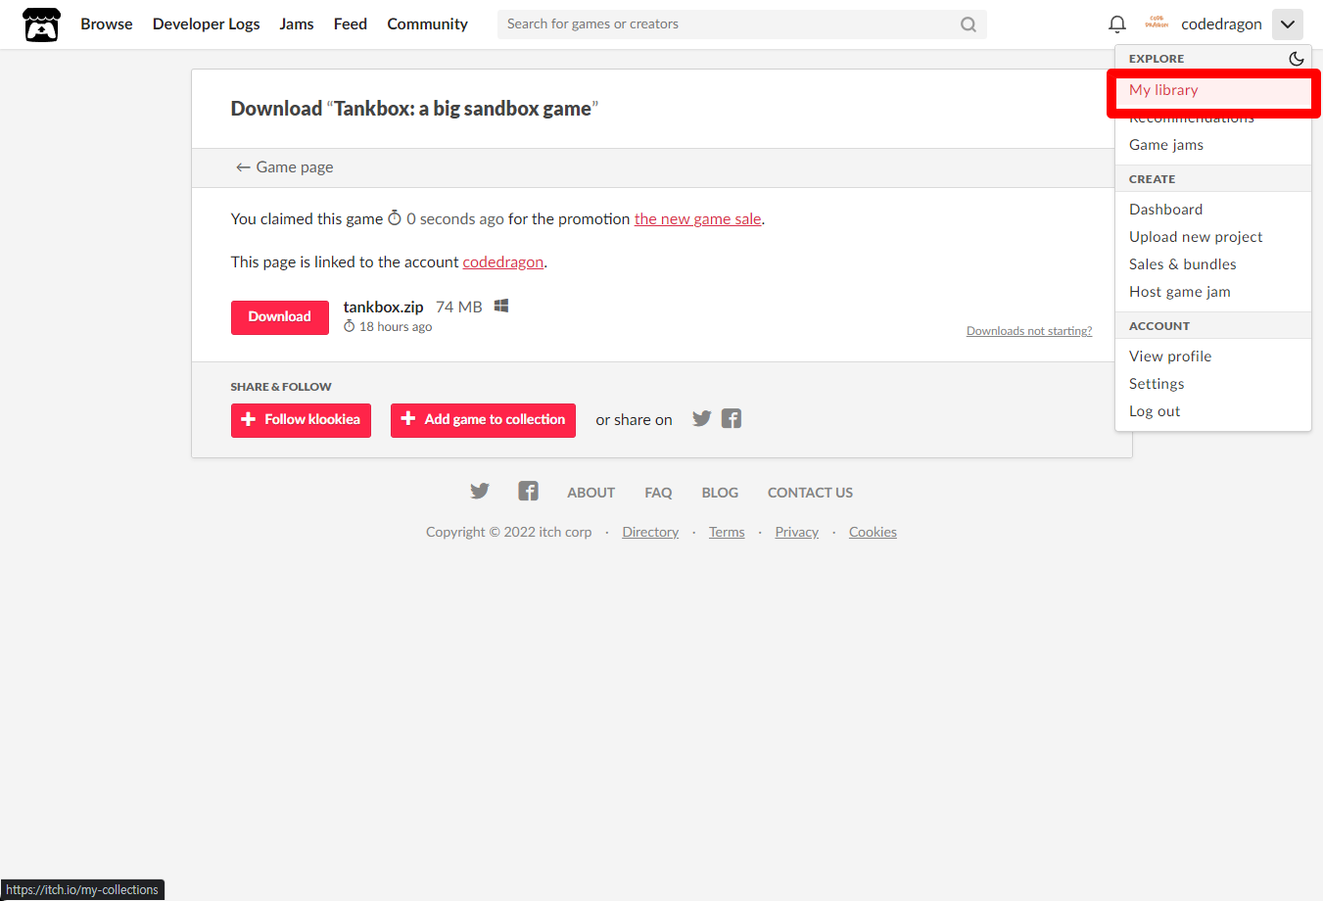Screen dimensions: 1323x901
Task: Click the codedragon account link in page
Action: click(x=502, y=262)
